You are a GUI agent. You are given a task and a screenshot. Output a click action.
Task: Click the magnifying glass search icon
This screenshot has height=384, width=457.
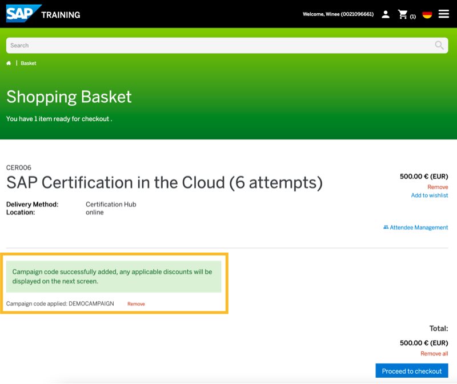[x=439, y=45]
